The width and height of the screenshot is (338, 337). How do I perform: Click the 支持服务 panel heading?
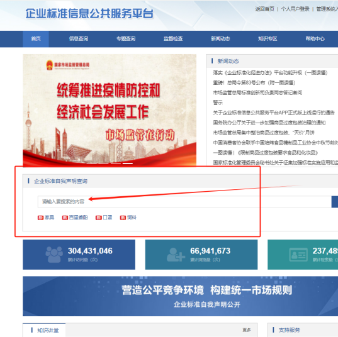[x=289, y=330]
